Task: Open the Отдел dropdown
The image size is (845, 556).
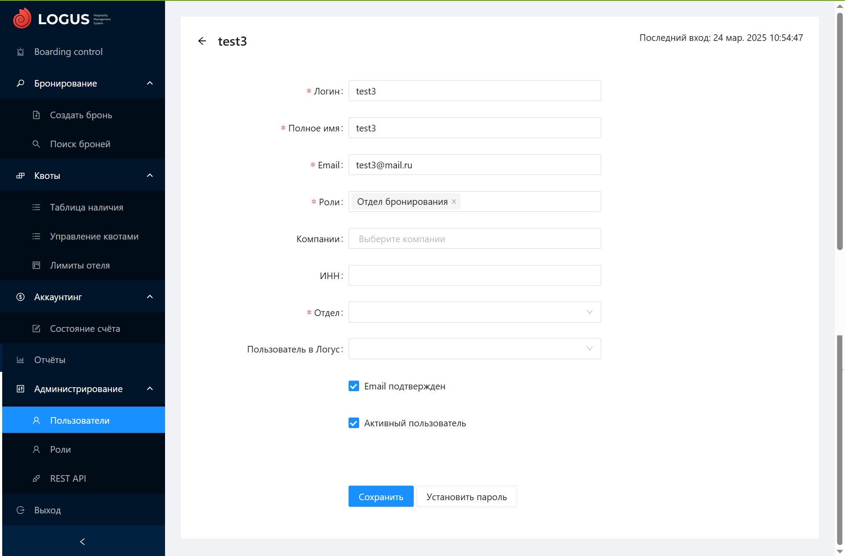Action: click(474, 313)
